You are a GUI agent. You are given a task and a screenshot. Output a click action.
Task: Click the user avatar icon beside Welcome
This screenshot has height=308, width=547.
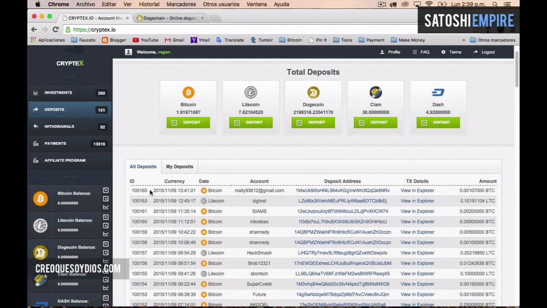pyautogui.click(x=128, y=52)
